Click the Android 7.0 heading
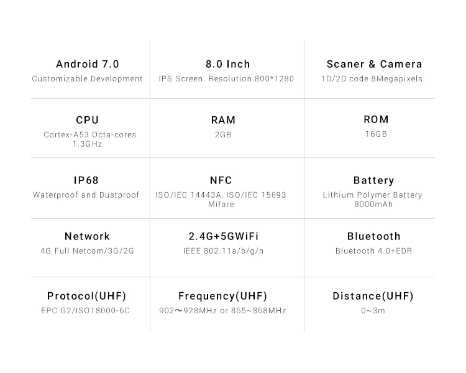 [88, 64]
